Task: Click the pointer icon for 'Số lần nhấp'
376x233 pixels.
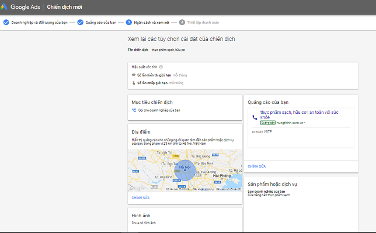Action: pyautogui.click(x=134, y=83)
